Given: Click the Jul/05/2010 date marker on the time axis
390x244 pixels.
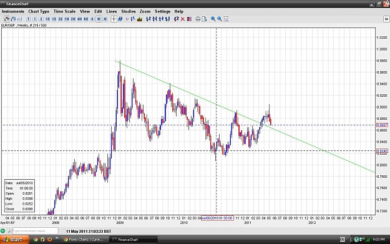Looking at the screenshot, I should 217,218.
